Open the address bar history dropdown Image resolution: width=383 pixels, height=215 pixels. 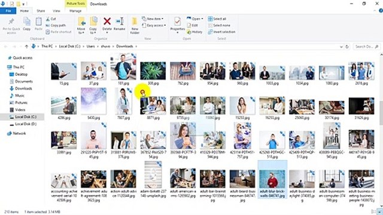341,47
